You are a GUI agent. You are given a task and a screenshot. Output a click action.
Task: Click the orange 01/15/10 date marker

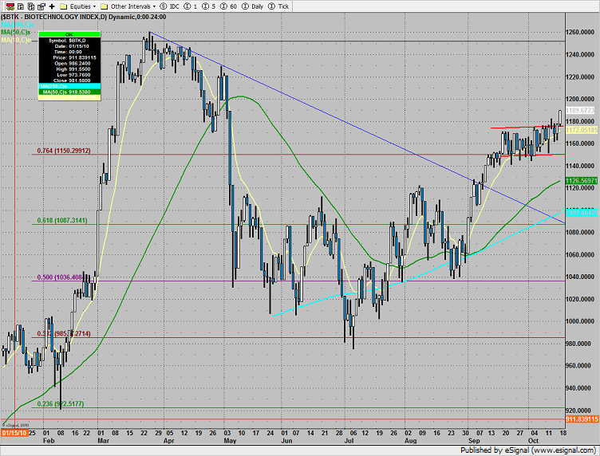[x=14, y=433]
